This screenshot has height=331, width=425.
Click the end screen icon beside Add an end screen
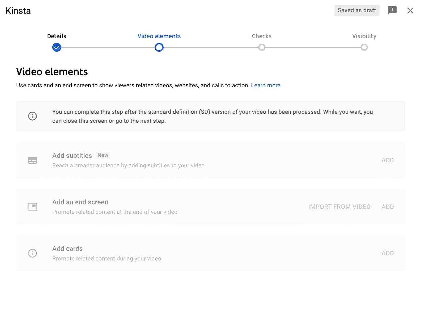[x=32, y=206]
